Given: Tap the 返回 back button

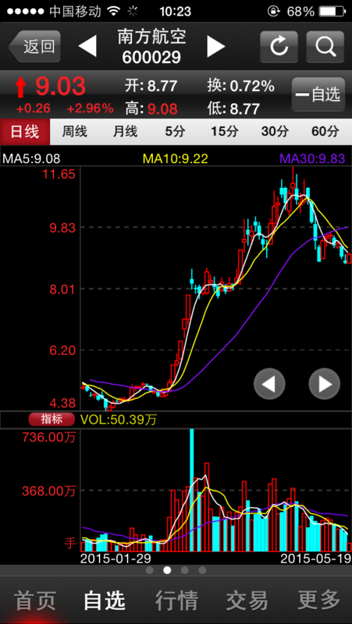Looking at the screenshot, I should (x=34, y=46).
